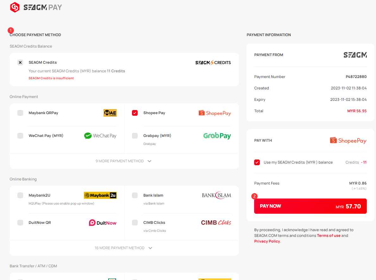Image resolution: width=376 pixels, height=280 pixels.
Task: Click the Maybank2u logo
Action: (100, 195)
